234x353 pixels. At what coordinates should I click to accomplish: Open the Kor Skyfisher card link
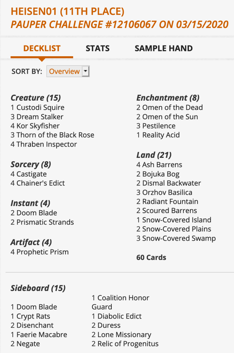pyautogui.click(x=38, y=126)
